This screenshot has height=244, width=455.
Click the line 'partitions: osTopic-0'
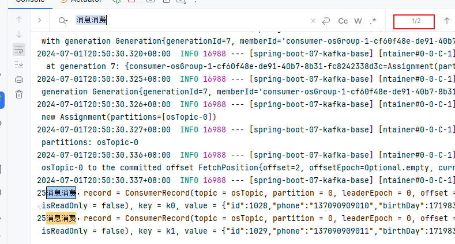click(89, 142)
